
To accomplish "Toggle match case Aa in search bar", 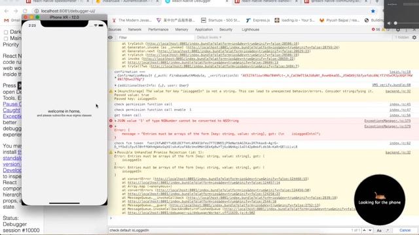I will tap(379, 230).
